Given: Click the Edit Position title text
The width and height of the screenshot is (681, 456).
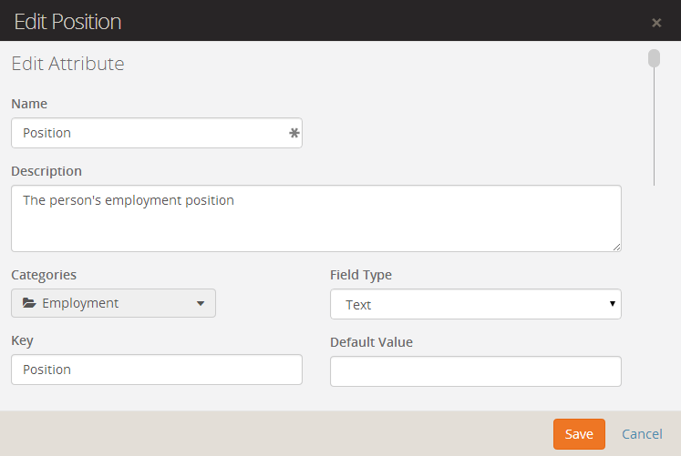Looking at the screenshot, I should tap(67, 22).
